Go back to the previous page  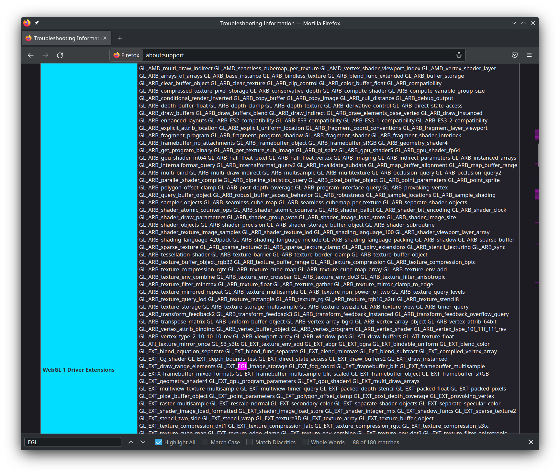coord(31,55)
